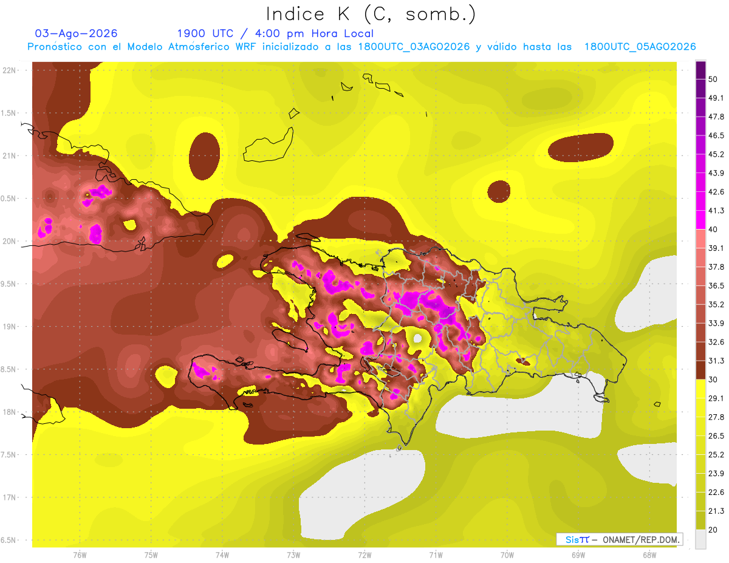Click the colorbar value "27.8"
The height and width of the screenshot is (563, 729).
[x=716, y=417]
